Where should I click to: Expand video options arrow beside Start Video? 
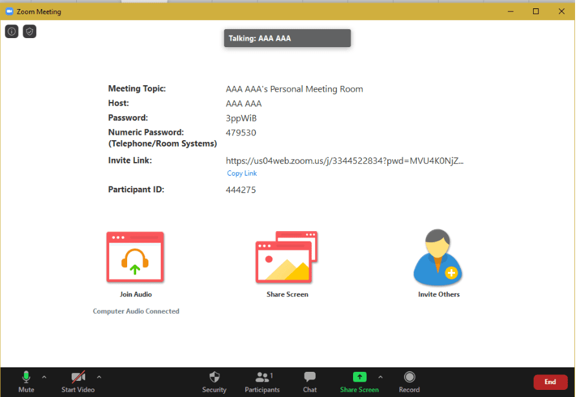tap(99, 377)
